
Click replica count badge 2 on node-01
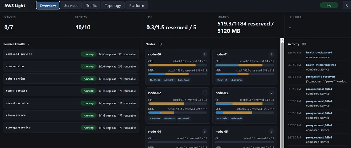coord(272,54)
